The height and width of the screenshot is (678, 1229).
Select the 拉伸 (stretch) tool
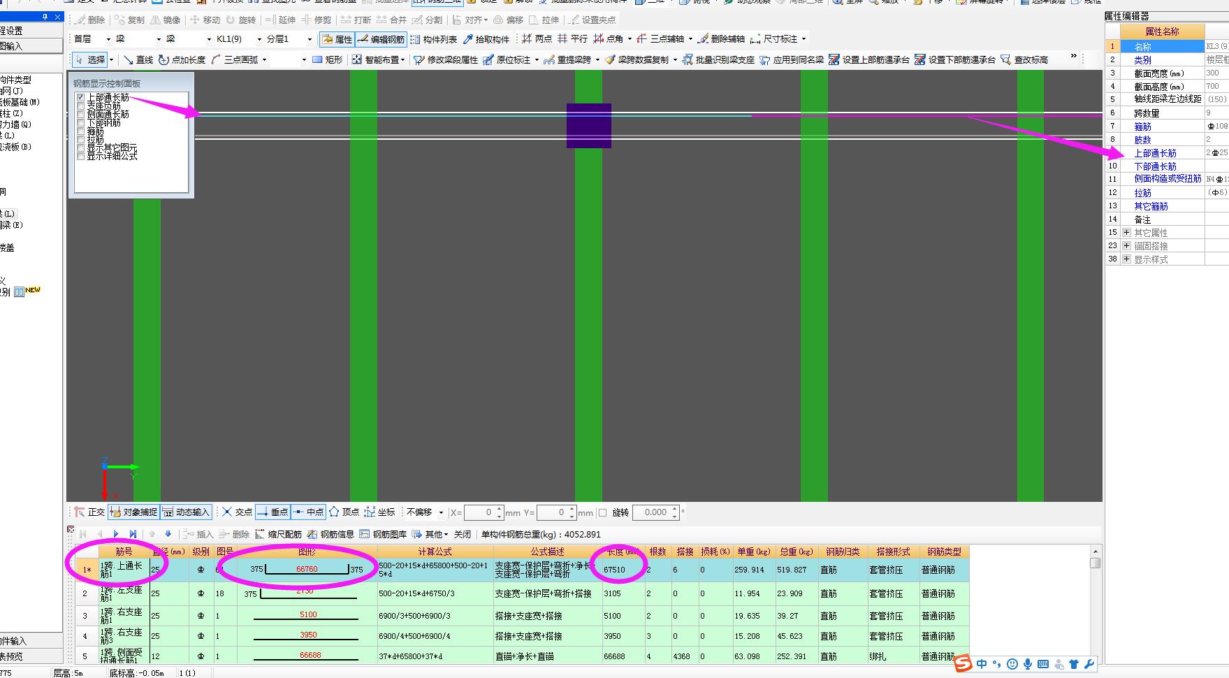click(x=544, y=20)
